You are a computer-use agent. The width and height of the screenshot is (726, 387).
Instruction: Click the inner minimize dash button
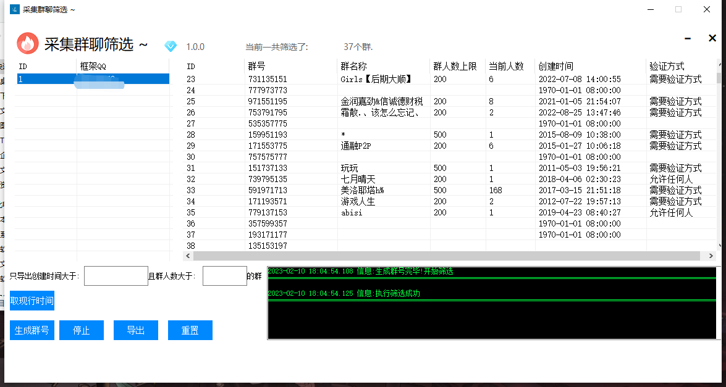[688, 38]
